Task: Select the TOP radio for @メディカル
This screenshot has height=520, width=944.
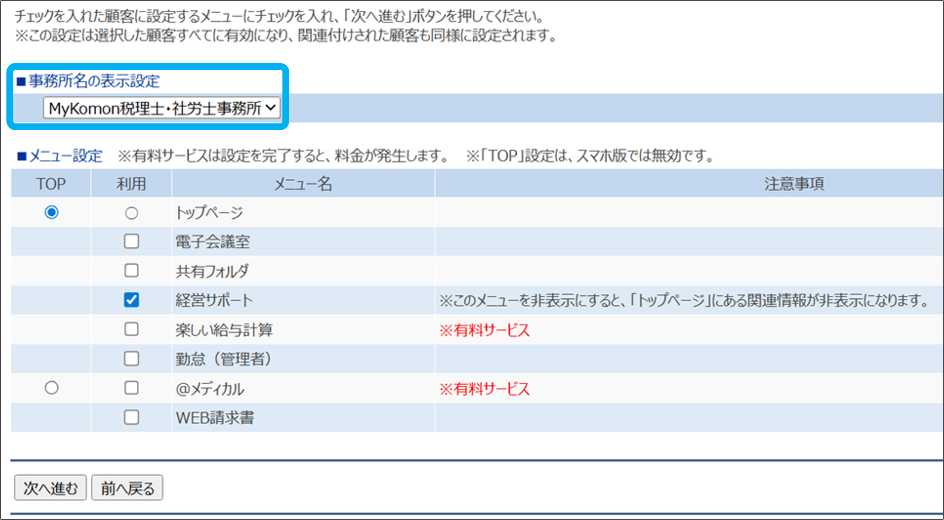Action: [x=52, y=388]
